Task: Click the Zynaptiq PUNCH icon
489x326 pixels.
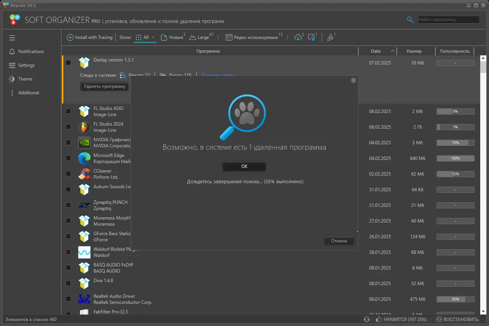Action: tap(84, 205)
